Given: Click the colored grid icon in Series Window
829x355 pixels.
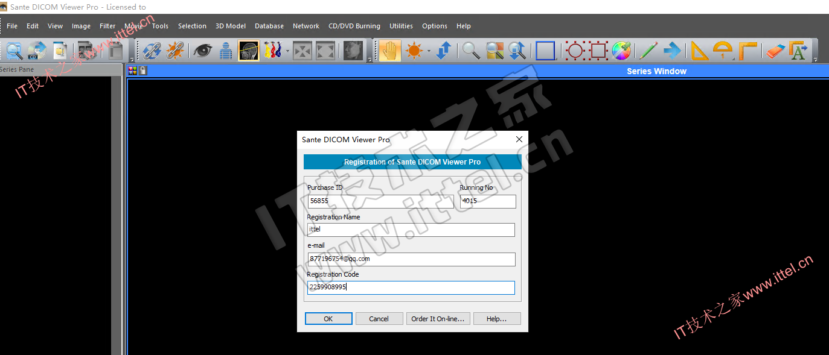Looking at the screenshot, I should pos(132,71).
